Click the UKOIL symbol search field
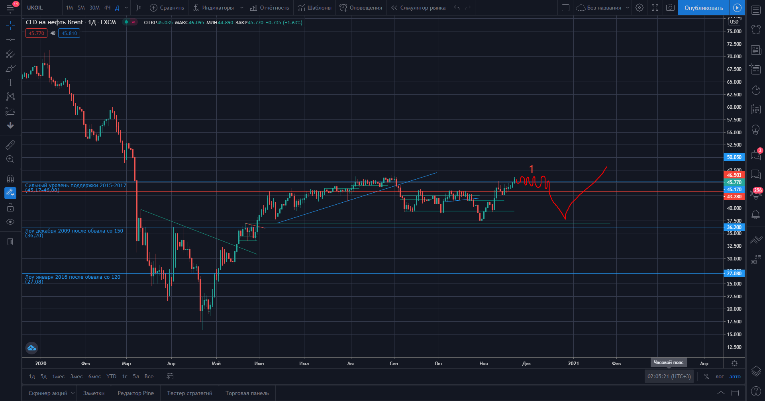Viewport: 765px width, 401px height. point(40,8)
